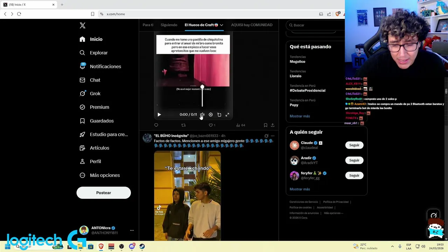The width and height of the screenshot is (448, 252).
Task: Open Lloralo trending topic
Action: pos(295,76)
